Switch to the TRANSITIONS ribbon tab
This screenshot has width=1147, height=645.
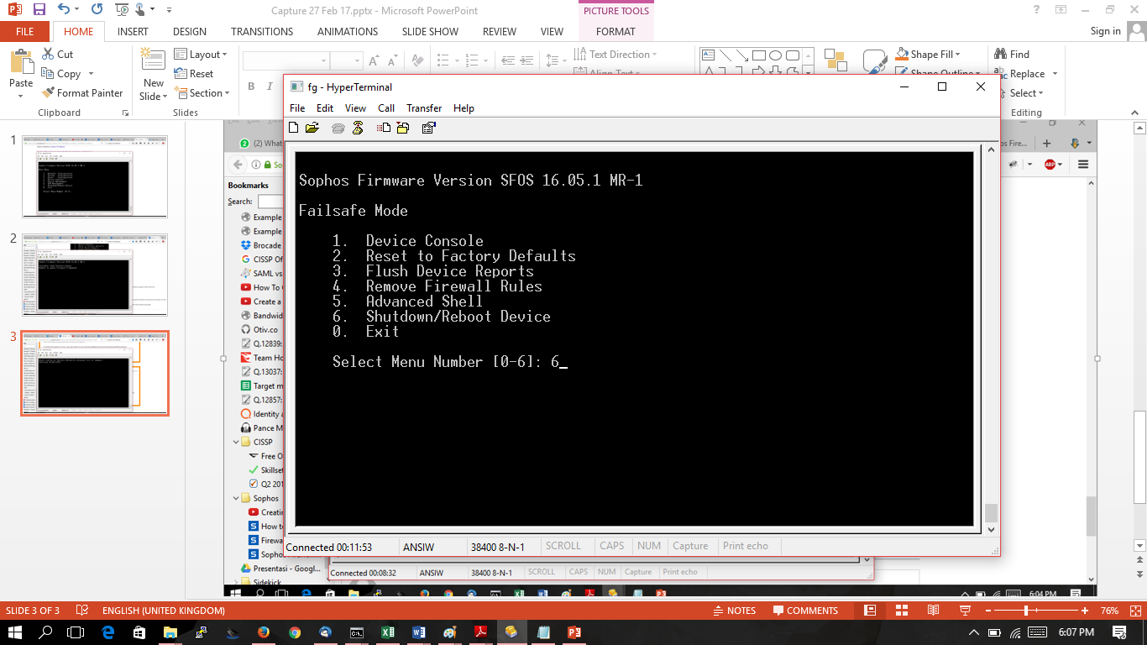tap(262, 31)
